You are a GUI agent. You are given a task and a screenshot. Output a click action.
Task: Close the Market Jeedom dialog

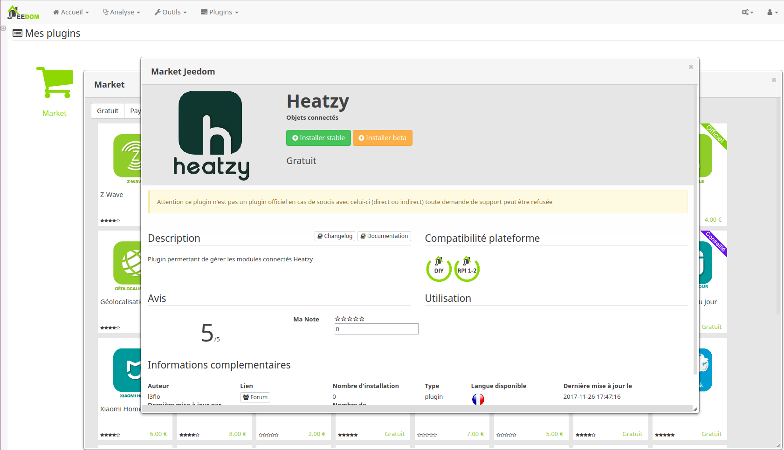pyautogui.click(x=691, y=67)
